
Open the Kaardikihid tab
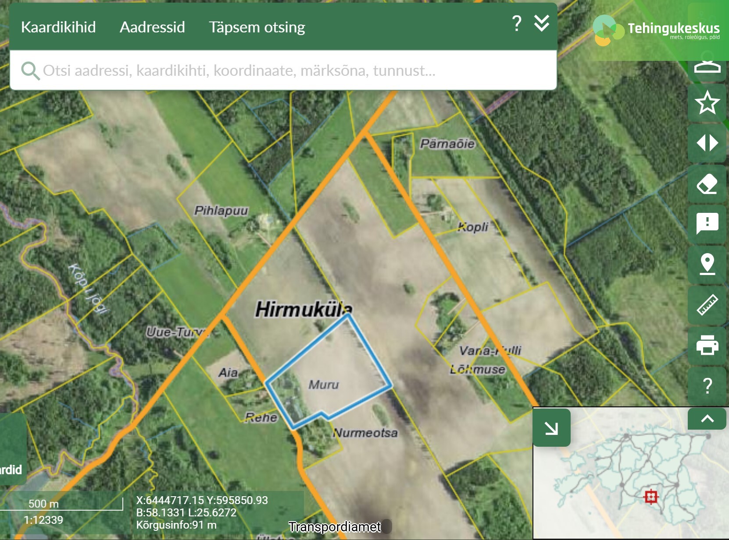[x=58, y=27]
